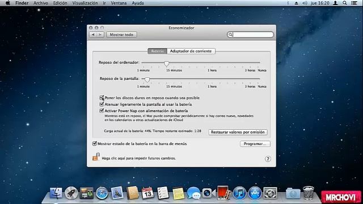The height and width of the screenshot is (204, 363).
Task: Open Mission Control in the dock
Action: pyautogui.click(x=87, y=193)
